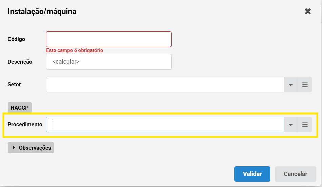The width and height of the screenshot is (322, 187).
Task: Click the triangle arrow beside Observações
Action: pyautogui.click(x=14, y=148)
